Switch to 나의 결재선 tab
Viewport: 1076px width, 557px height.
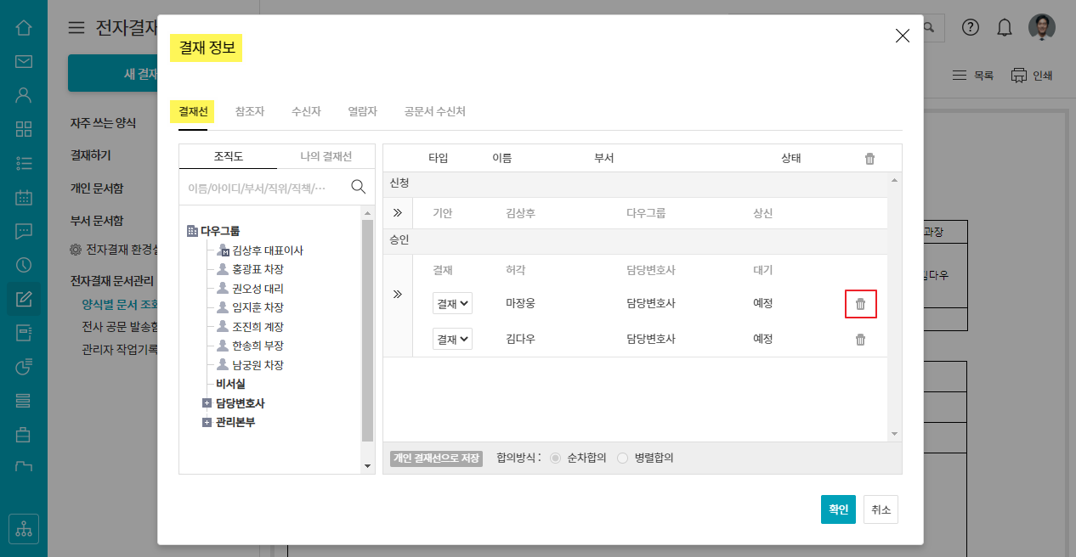(326, 157)
